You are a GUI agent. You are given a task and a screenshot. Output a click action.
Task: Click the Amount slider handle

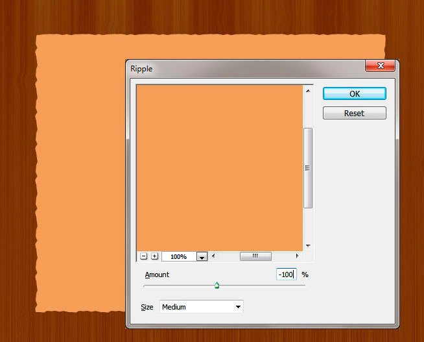tap(217, 285)
